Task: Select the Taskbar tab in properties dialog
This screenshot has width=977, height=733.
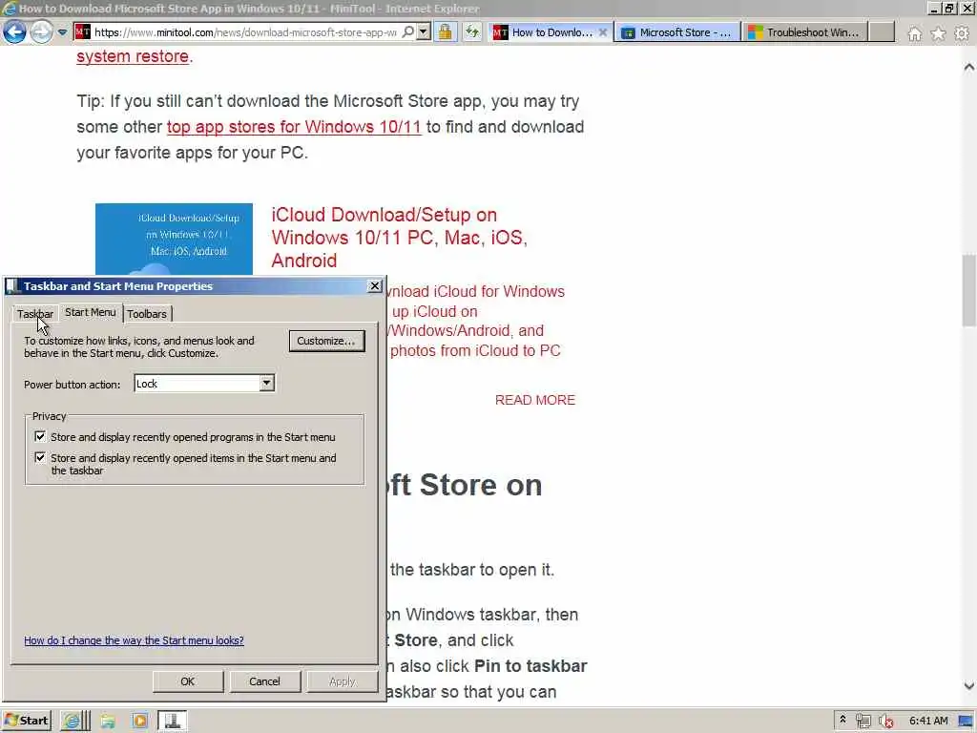Action: (35, 313)
